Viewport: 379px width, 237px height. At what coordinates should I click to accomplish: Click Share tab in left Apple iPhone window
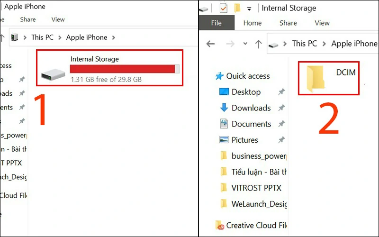click(28, 19)
